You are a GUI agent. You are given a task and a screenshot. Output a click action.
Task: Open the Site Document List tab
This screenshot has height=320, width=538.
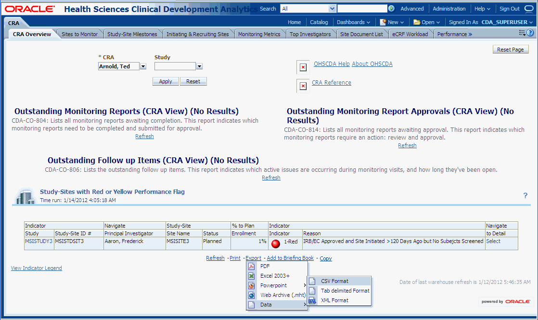(361, 34)
